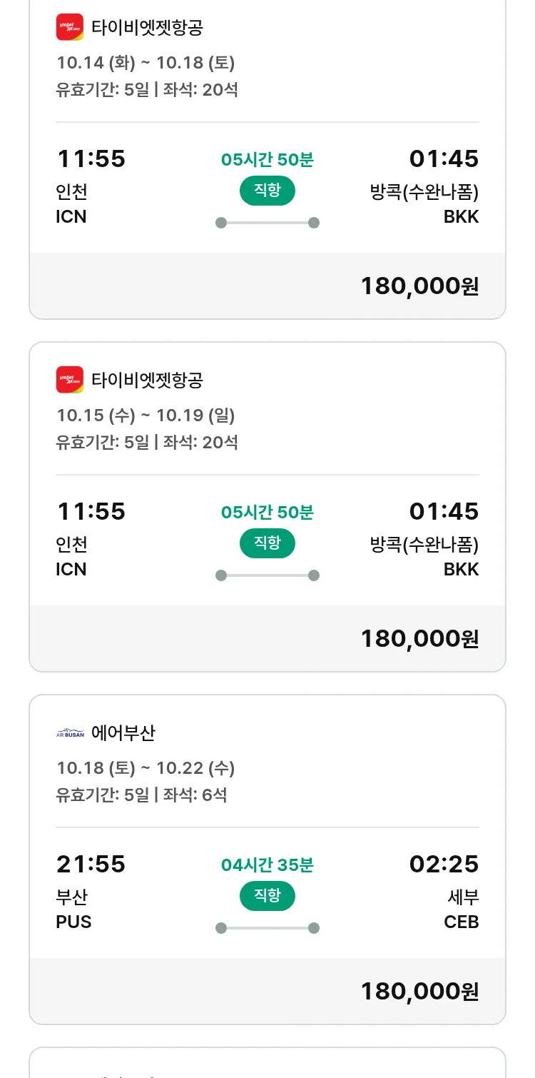Viewport: 535px width, 1078px height.
Task: Click 유효기간: 5일 | 좌석: 6석 info line
Action: (141, 795)
